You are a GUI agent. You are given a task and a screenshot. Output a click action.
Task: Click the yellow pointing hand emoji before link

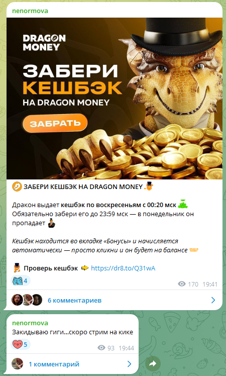(x=85, y=268)
